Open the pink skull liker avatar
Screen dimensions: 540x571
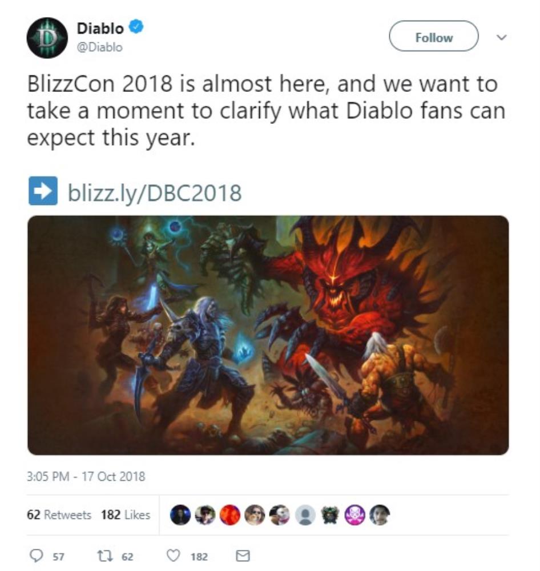[355, 515]
